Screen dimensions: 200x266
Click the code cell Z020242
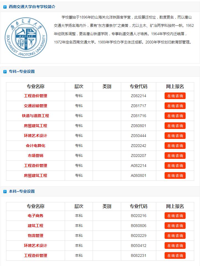click(x=139, y=146)
